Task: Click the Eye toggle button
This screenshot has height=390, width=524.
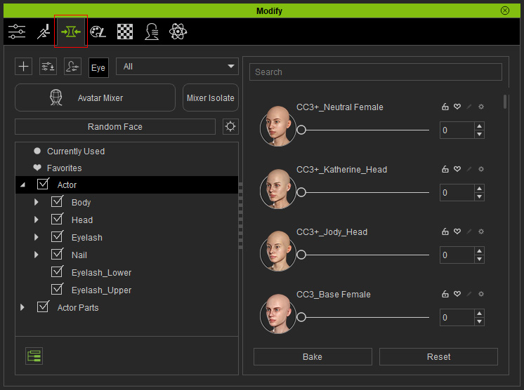Action: pos(98,68)
